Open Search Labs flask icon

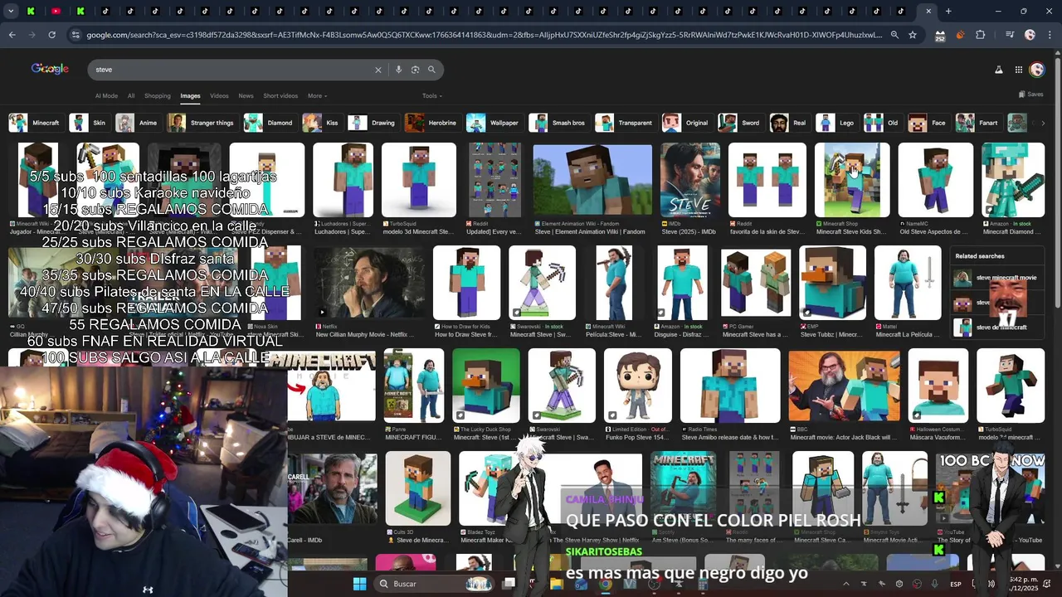pos(999,70)
